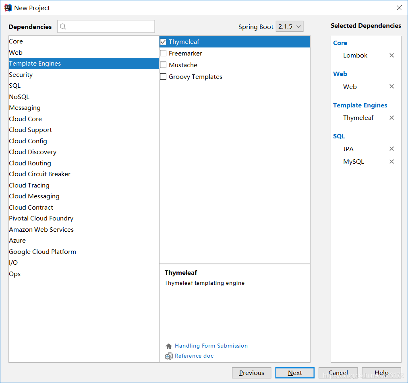
Task: Click the SQL heading in Selected Dependencies
Action: point(339,136)
